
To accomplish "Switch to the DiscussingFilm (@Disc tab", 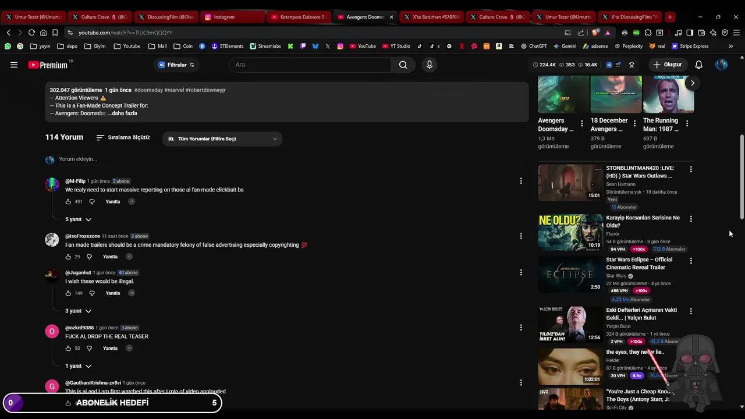I will pyautogui.click(x=166, y=17).
